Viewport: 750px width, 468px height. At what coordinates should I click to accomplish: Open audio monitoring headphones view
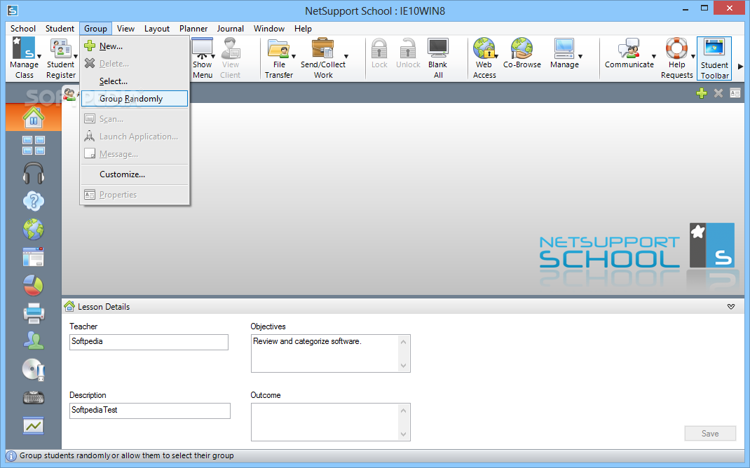[34, 173]
